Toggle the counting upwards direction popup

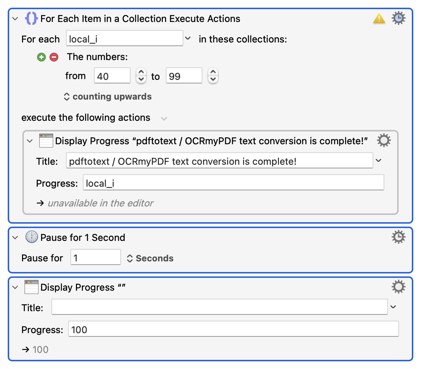[108, 97]
